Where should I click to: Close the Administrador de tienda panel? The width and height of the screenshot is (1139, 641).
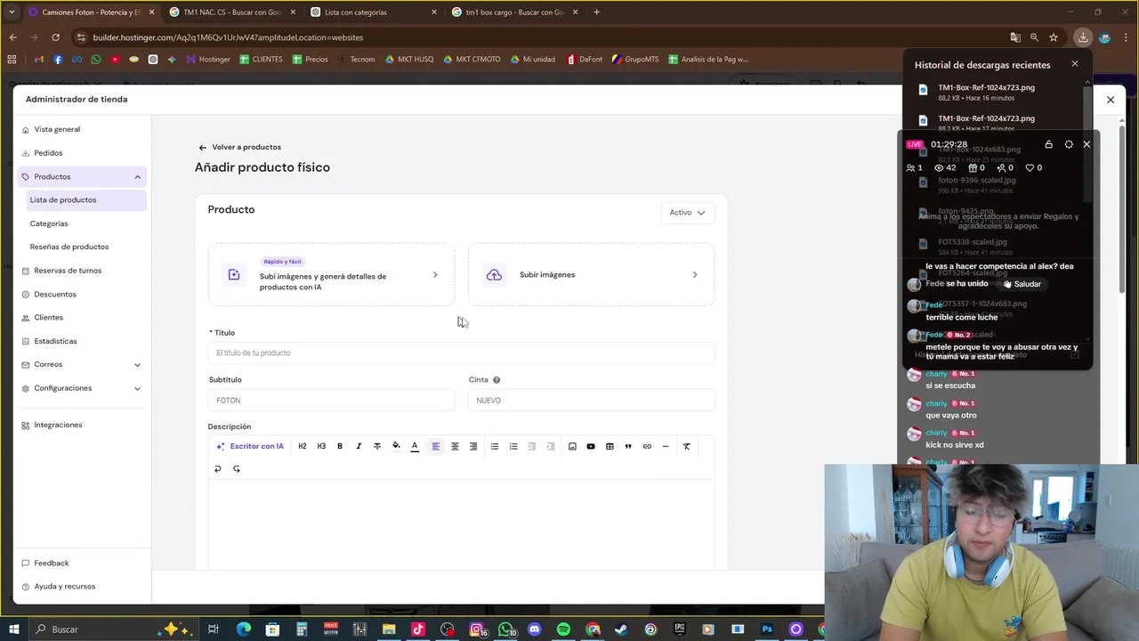point(1111,100)
